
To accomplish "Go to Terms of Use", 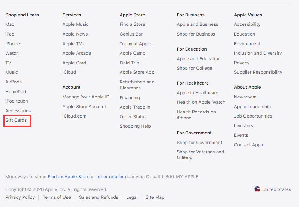I will tap(57, 197).
